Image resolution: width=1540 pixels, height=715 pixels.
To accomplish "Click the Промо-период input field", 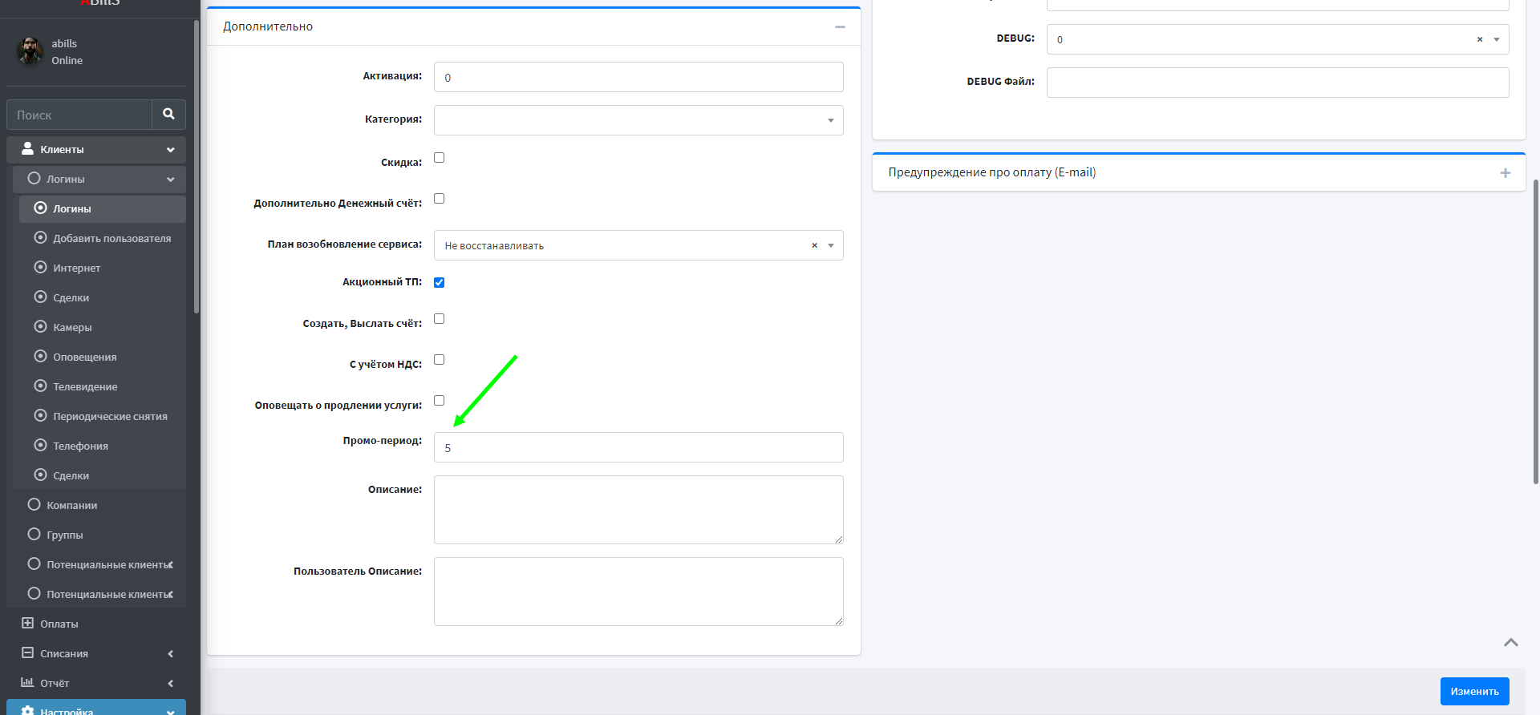I will point(638,447).
